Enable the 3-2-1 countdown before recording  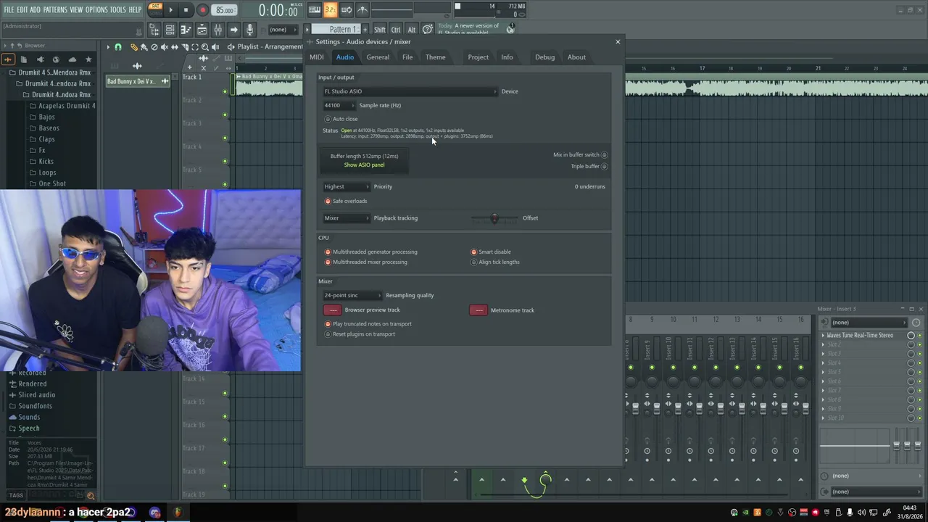331,10
